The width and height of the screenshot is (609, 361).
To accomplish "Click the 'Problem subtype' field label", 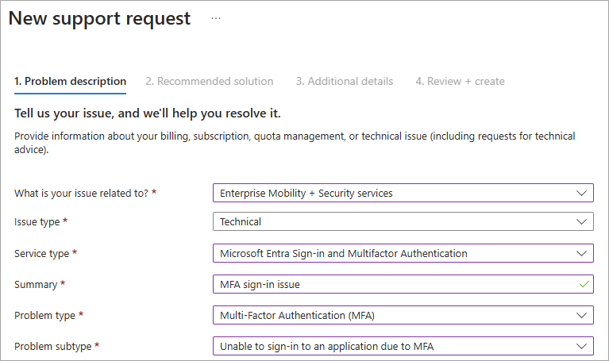I will [x=53, y=346].
